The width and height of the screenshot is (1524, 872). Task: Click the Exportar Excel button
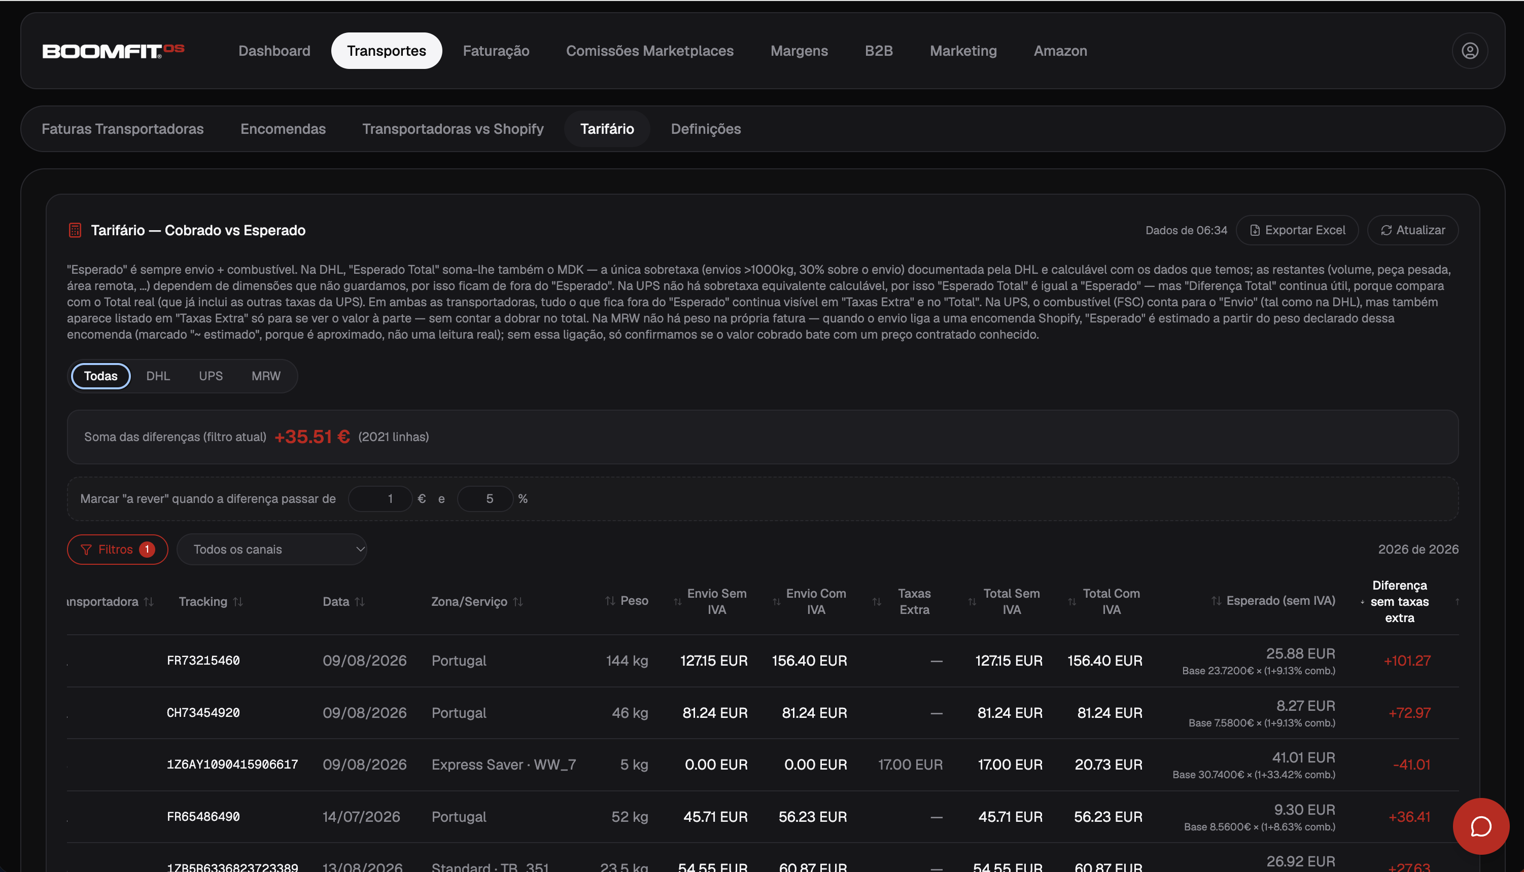pos(1297,230)
